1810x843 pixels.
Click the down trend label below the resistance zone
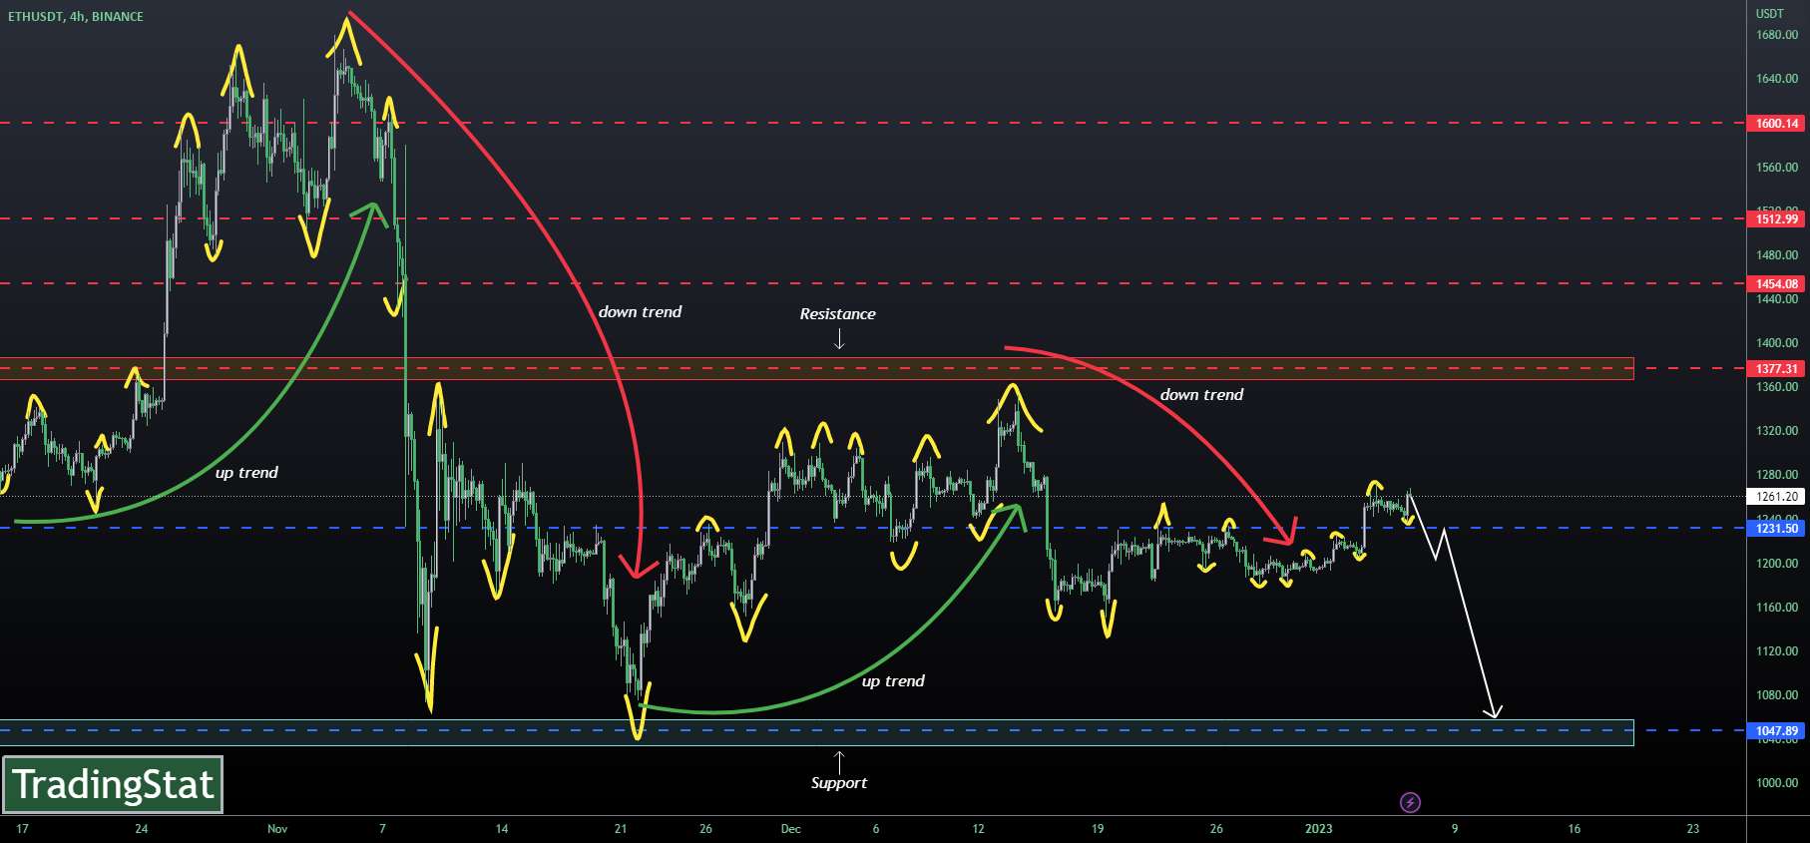pyautogui.click(x=1201, y=395)
